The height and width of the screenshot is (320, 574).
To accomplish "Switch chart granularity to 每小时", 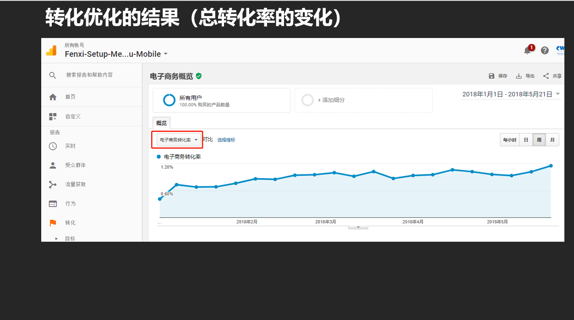I will coord(509,140).
